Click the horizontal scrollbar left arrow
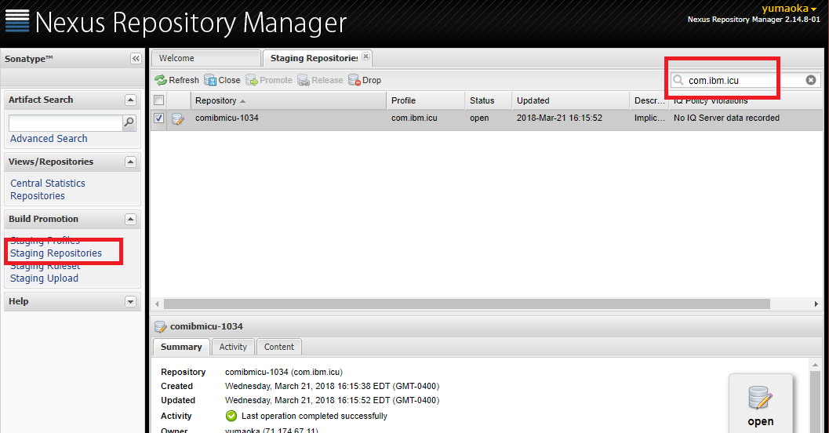The width and height of the screenshot is (829, 433). (x=157, y=304)
